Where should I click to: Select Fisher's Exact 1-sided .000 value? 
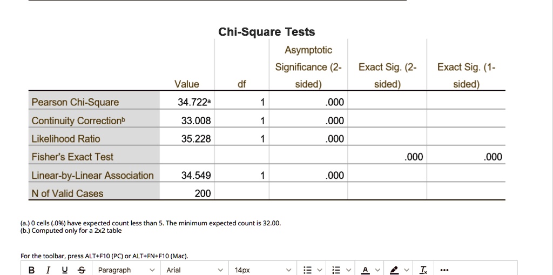493,157
